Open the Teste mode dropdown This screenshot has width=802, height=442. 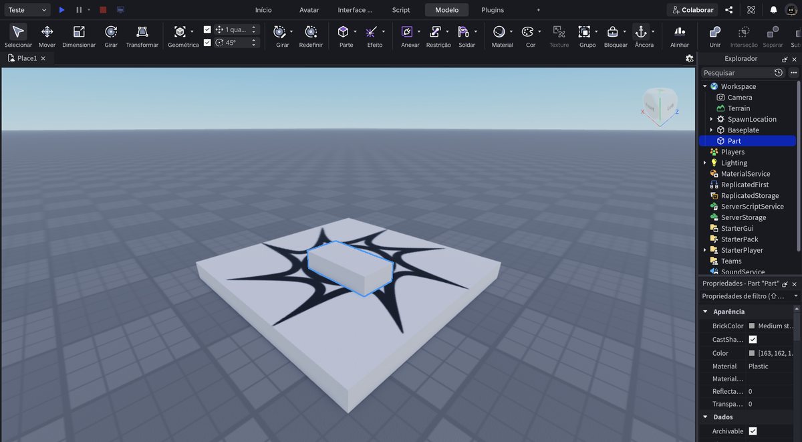coord(26,10)
